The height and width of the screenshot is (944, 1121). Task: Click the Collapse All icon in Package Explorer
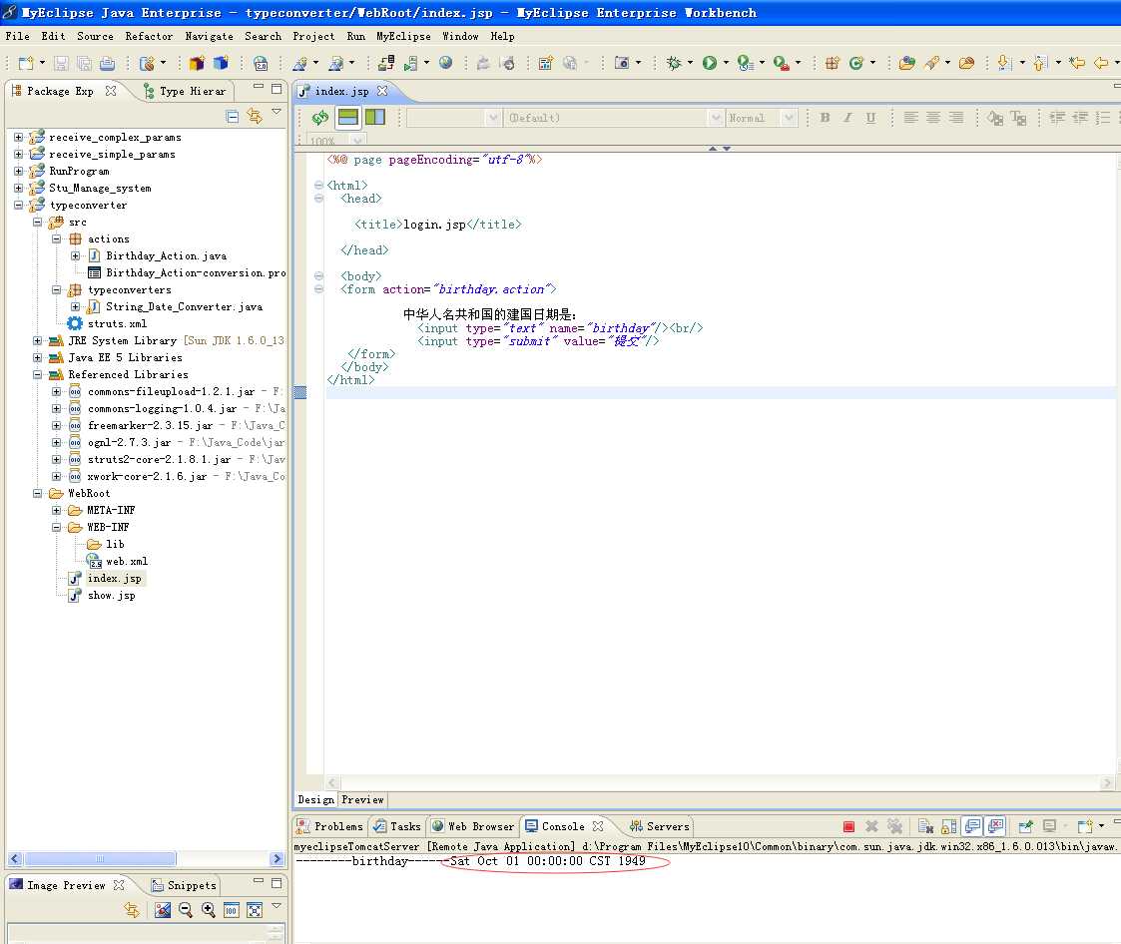point(233,116)
